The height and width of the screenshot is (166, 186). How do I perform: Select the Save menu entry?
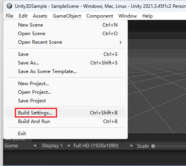[65, 54]
